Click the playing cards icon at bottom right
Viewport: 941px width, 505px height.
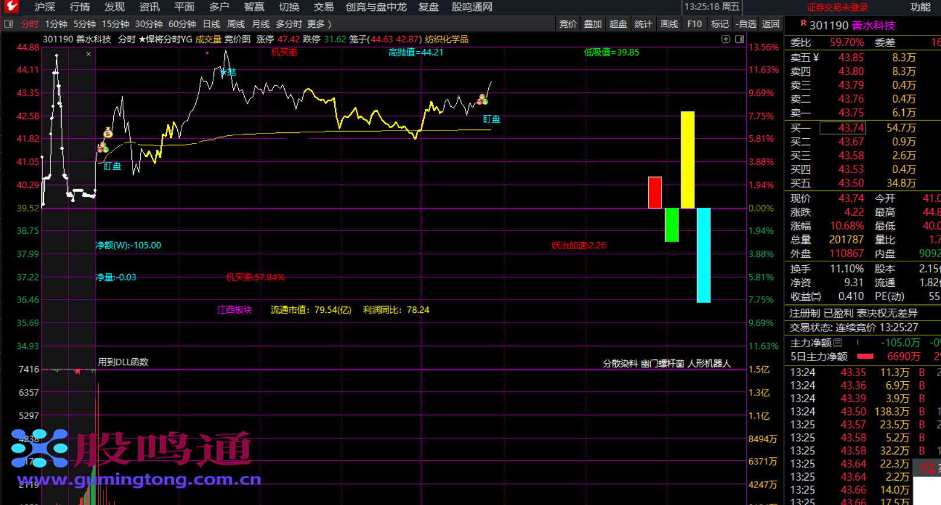point(927,468)
